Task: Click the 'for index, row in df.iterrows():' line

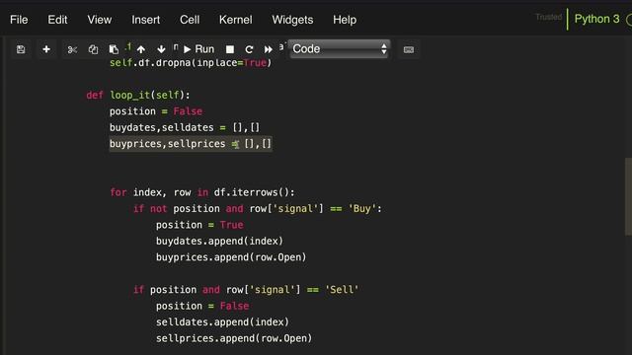Action: point(202,192)
